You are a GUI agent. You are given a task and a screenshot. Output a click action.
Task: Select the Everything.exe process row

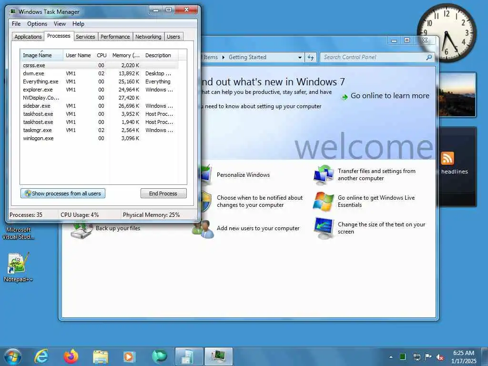coord(100,81)
